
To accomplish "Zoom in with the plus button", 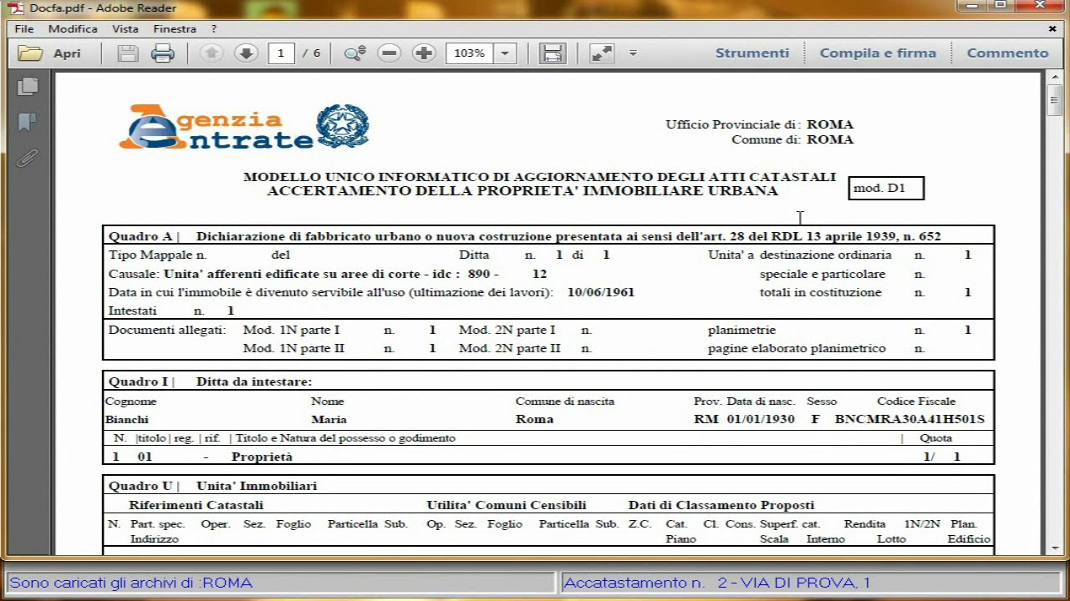I will coord(425,53).
